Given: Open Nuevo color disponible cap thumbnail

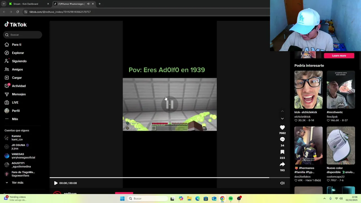Looking at the screenshot, I should pyautogui.click(x=341, y=145).
